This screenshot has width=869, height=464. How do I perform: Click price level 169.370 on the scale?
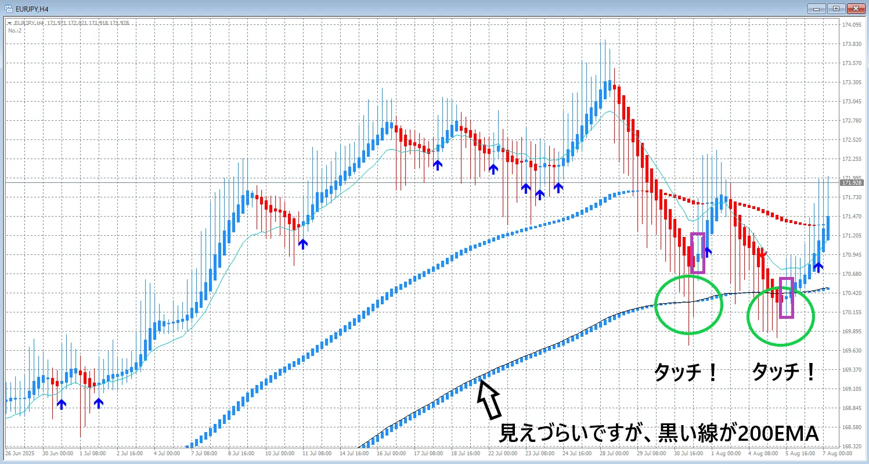[852, 369]
